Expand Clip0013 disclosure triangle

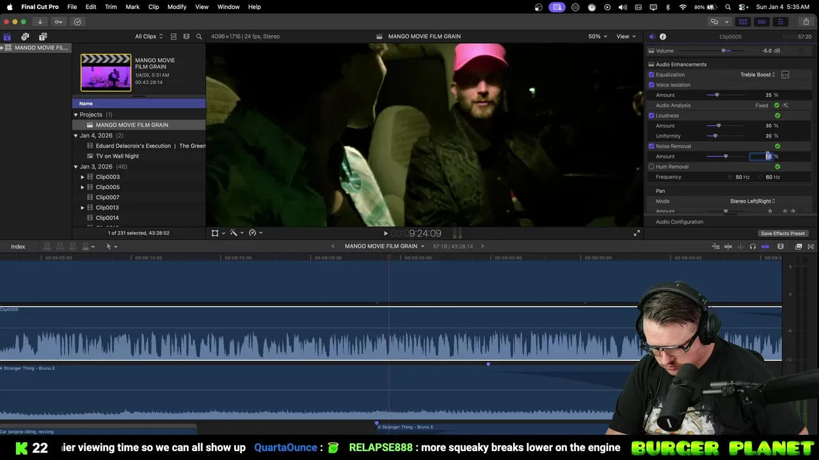[x=83, y=208]
